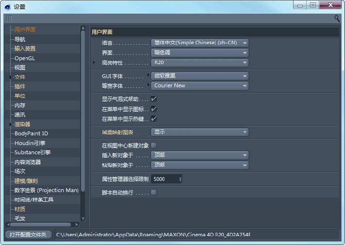Toggle 显示气泡式帮助 checkbox

(154, 98)
